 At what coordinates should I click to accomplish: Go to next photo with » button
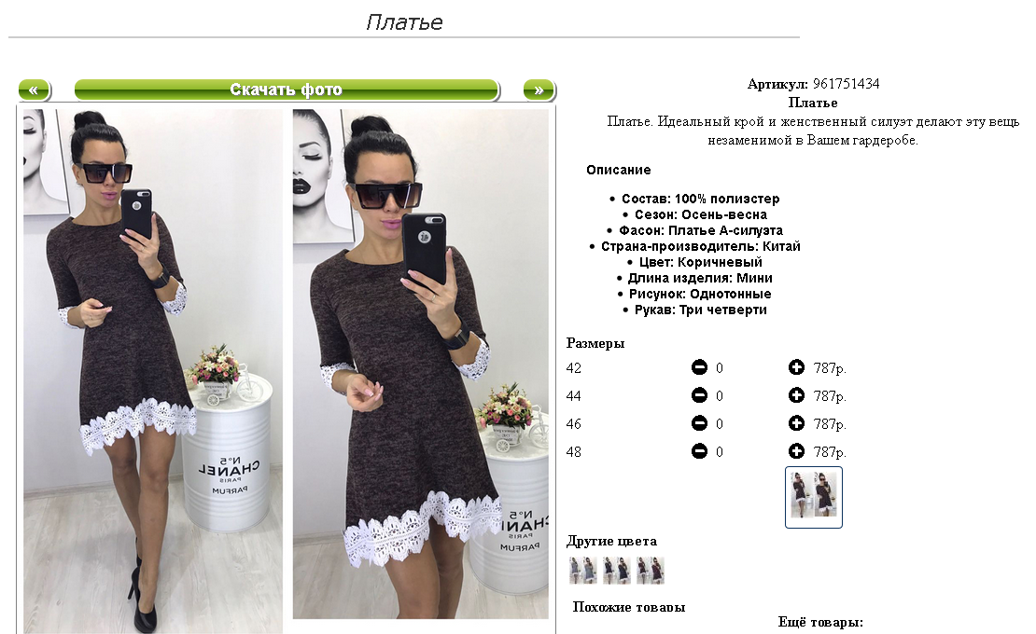tap(539, 90)
